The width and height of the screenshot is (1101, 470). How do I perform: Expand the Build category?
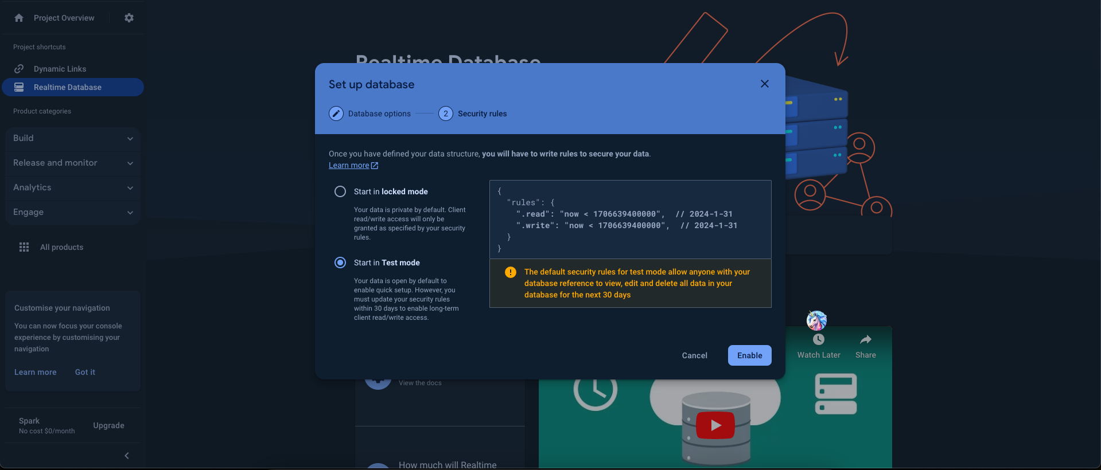click(x=73, y=138)
